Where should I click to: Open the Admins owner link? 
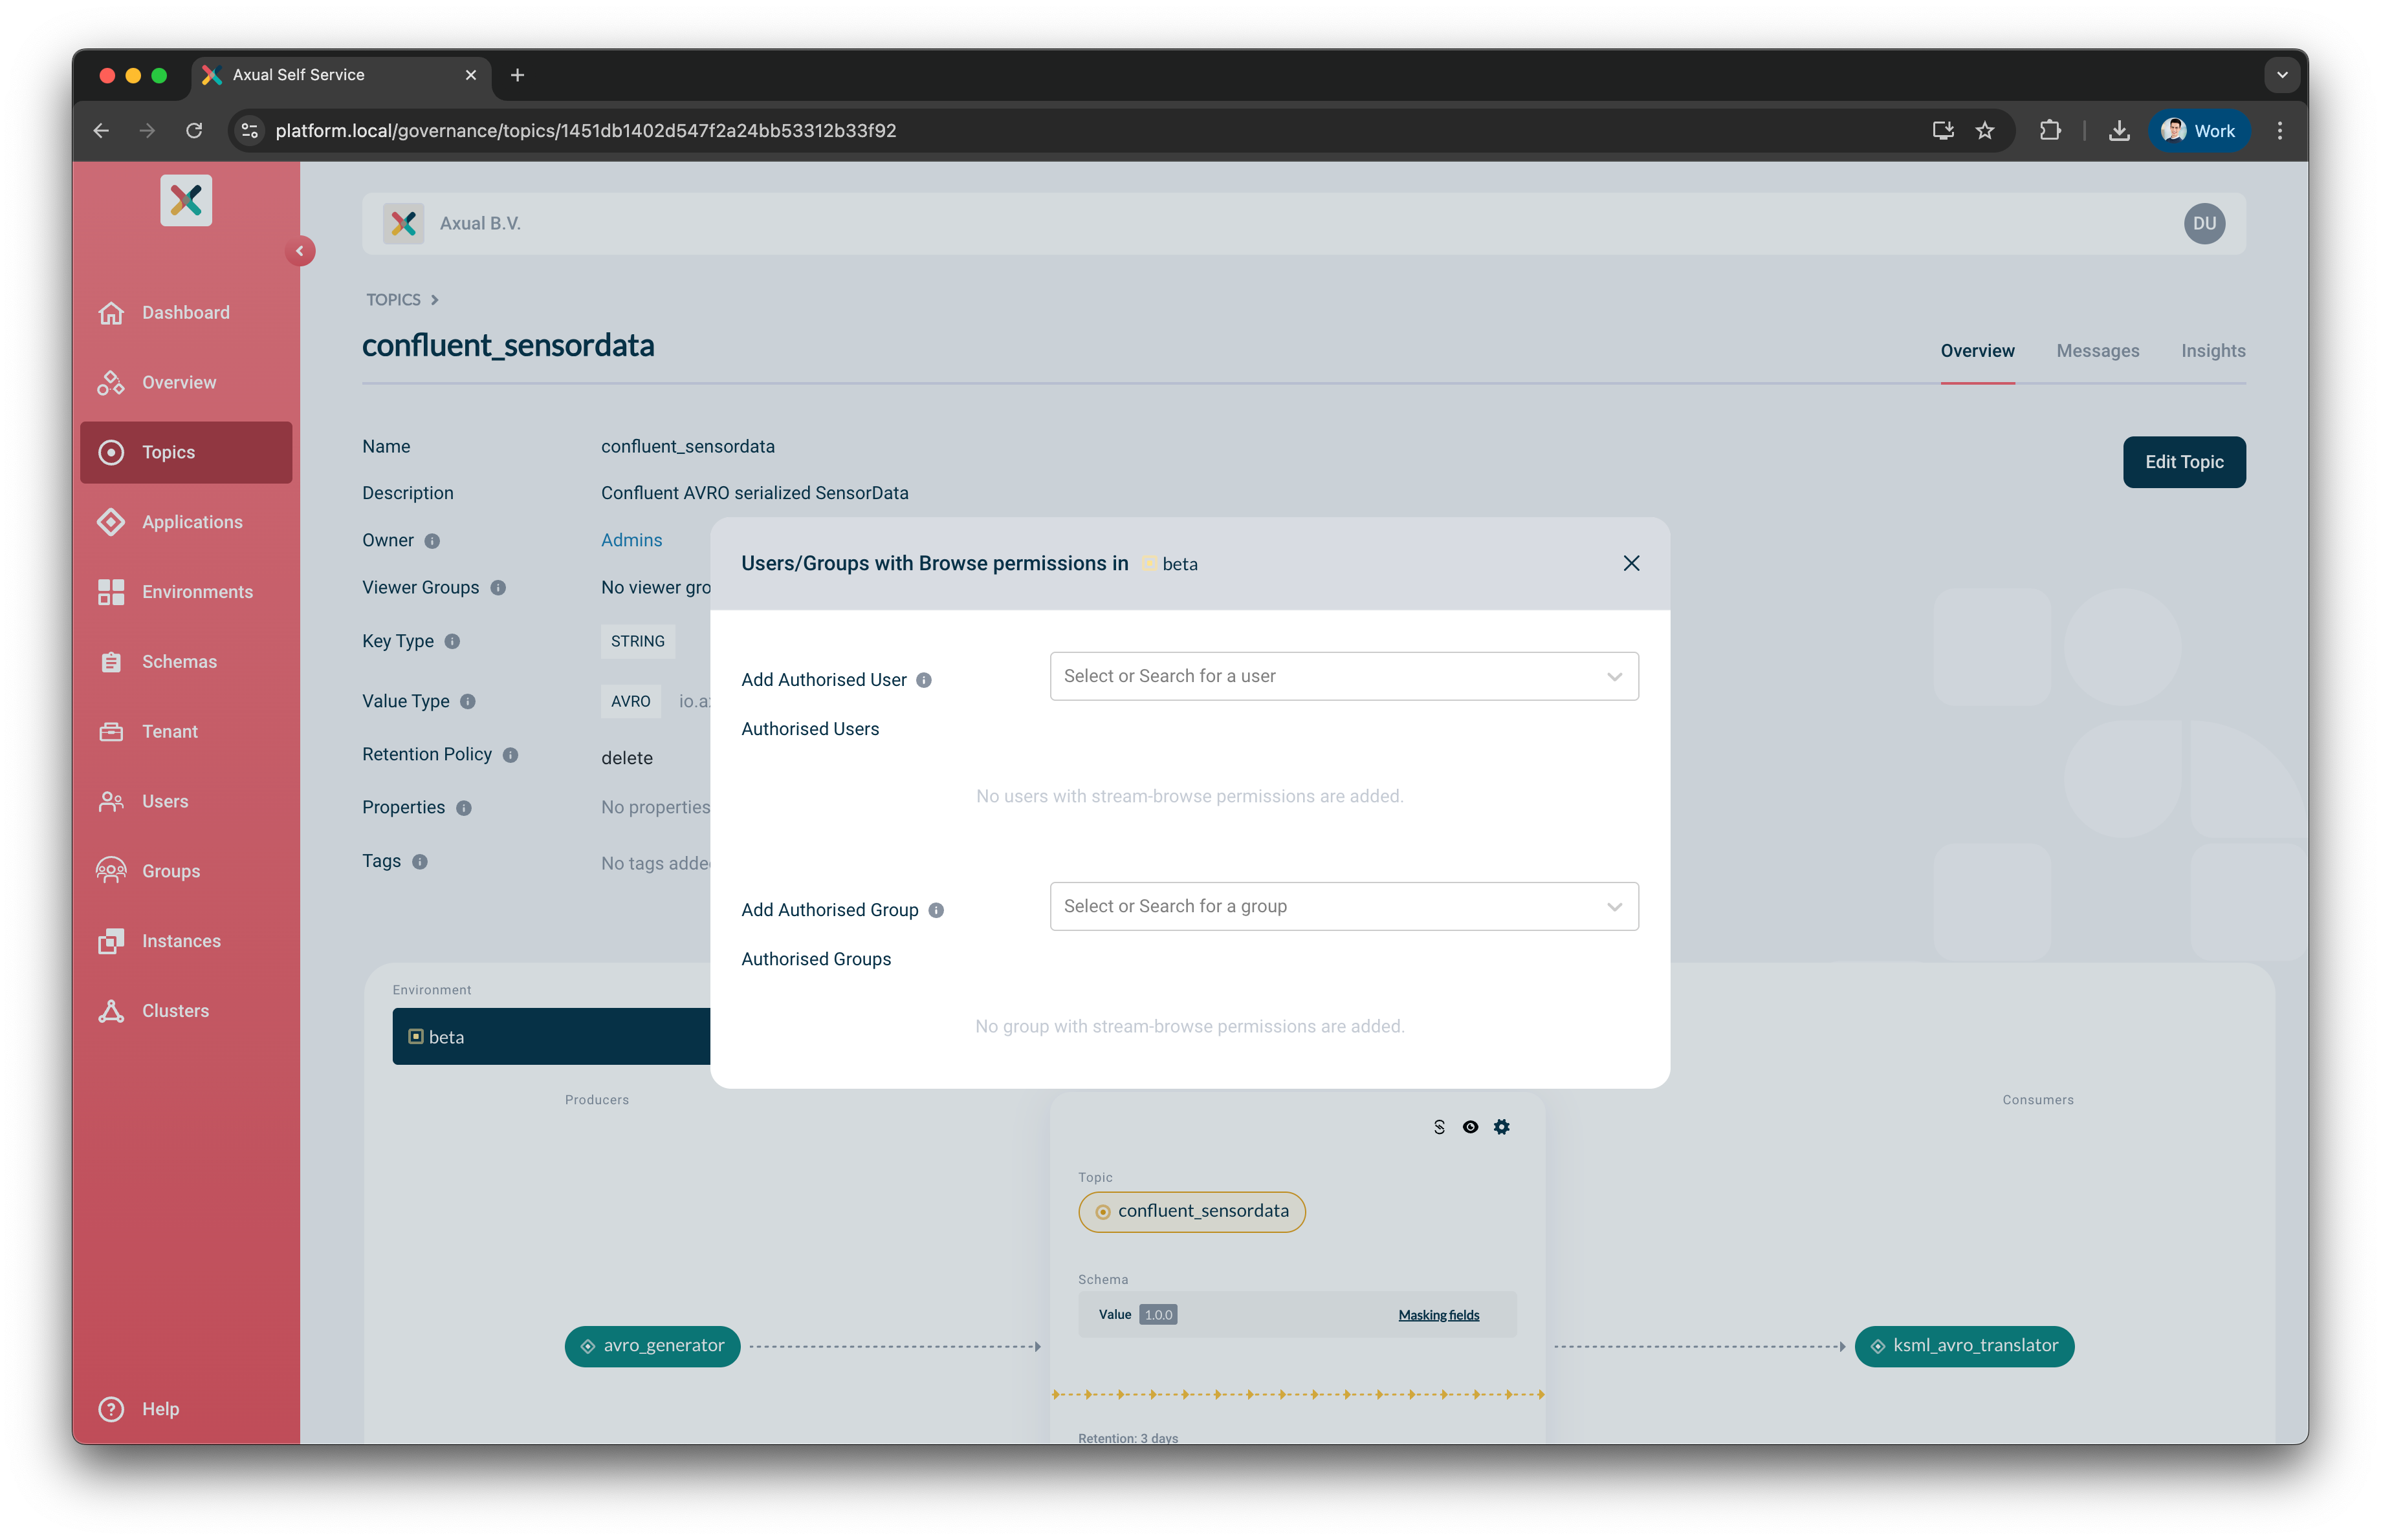click(x=631, y=540)
